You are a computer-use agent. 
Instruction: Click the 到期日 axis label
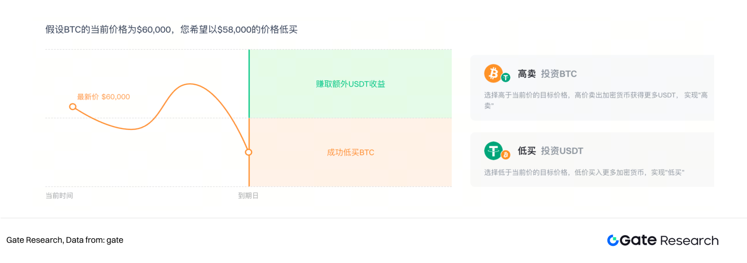pos(248,196)
